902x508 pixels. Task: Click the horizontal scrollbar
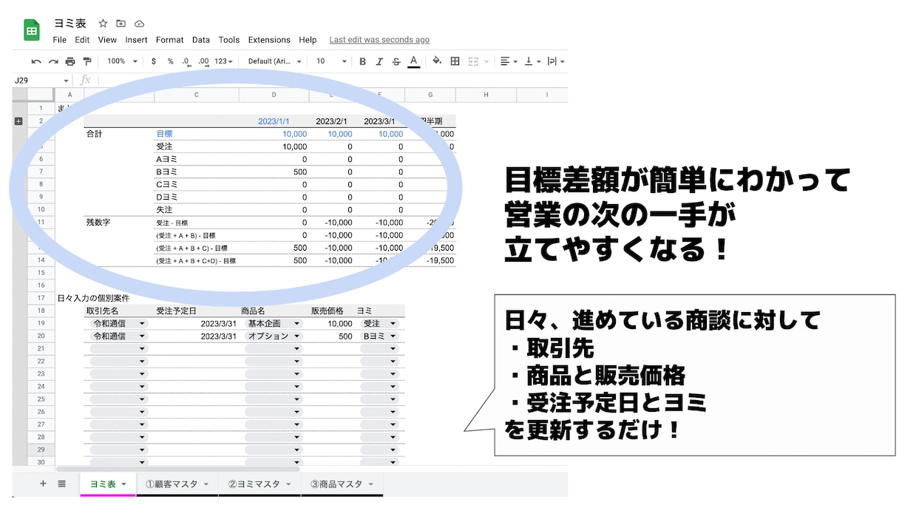point(177,469)
